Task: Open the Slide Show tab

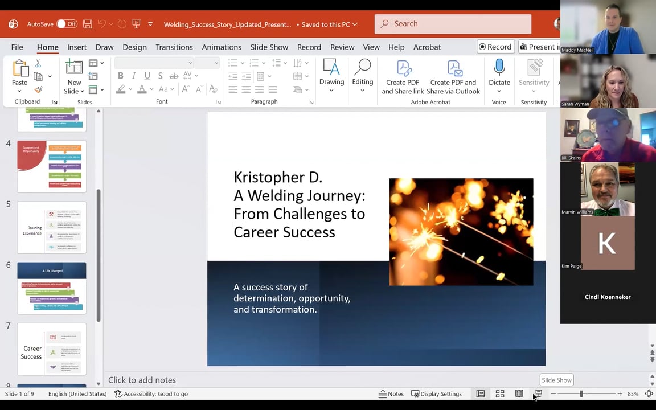Action: point(269,47)
